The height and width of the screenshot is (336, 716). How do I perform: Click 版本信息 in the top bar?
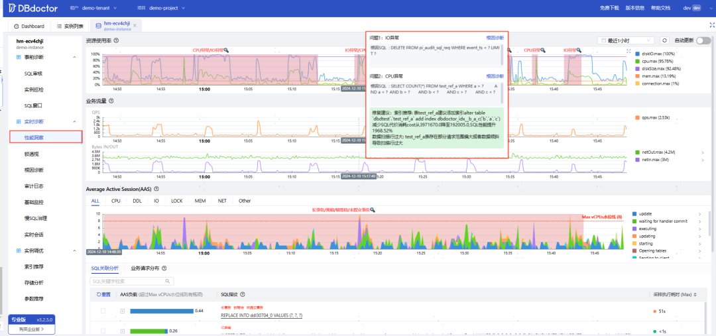(x=634, y=8)
